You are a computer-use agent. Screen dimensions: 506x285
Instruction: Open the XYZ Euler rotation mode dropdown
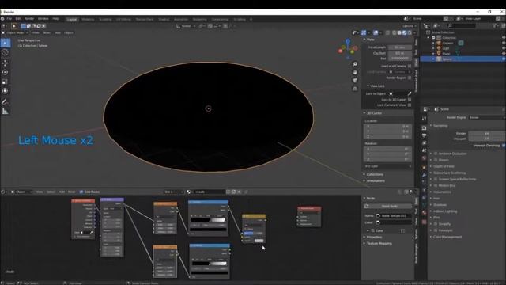click(x=387, y=166)
